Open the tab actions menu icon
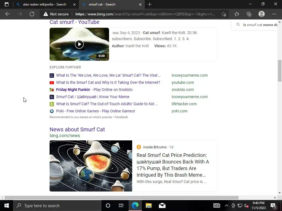Image resolution: width=282 pixels, height=211 pixels. click(x=7, y=4)
